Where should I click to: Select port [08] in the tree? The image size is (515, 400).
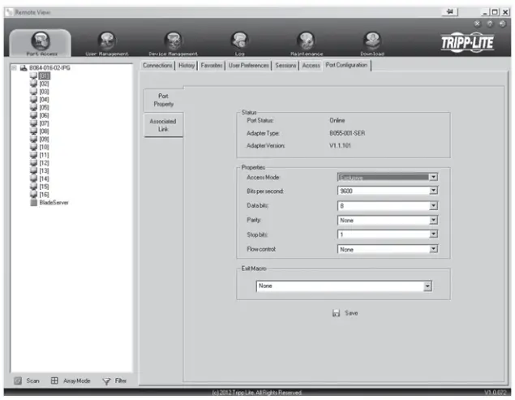[44, 131]
